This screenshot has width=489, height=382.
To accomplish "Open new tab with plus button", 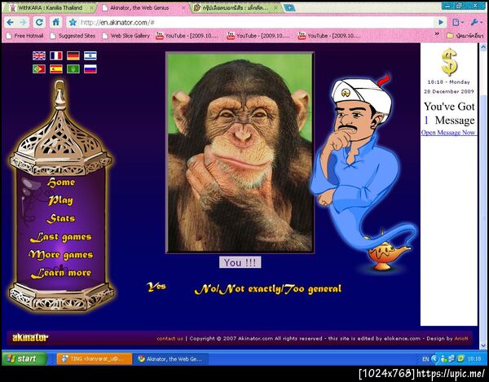I will coord(289,8).
